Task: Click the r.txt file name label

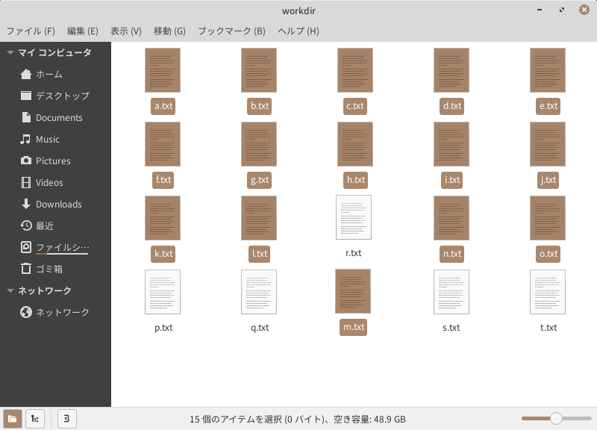Action: (354, 253)
